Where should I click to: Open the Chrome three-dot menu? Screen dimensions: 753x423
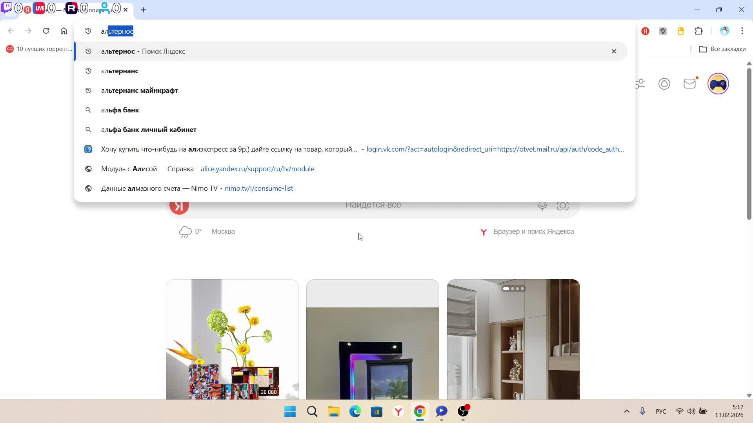(x=742, y=31)
